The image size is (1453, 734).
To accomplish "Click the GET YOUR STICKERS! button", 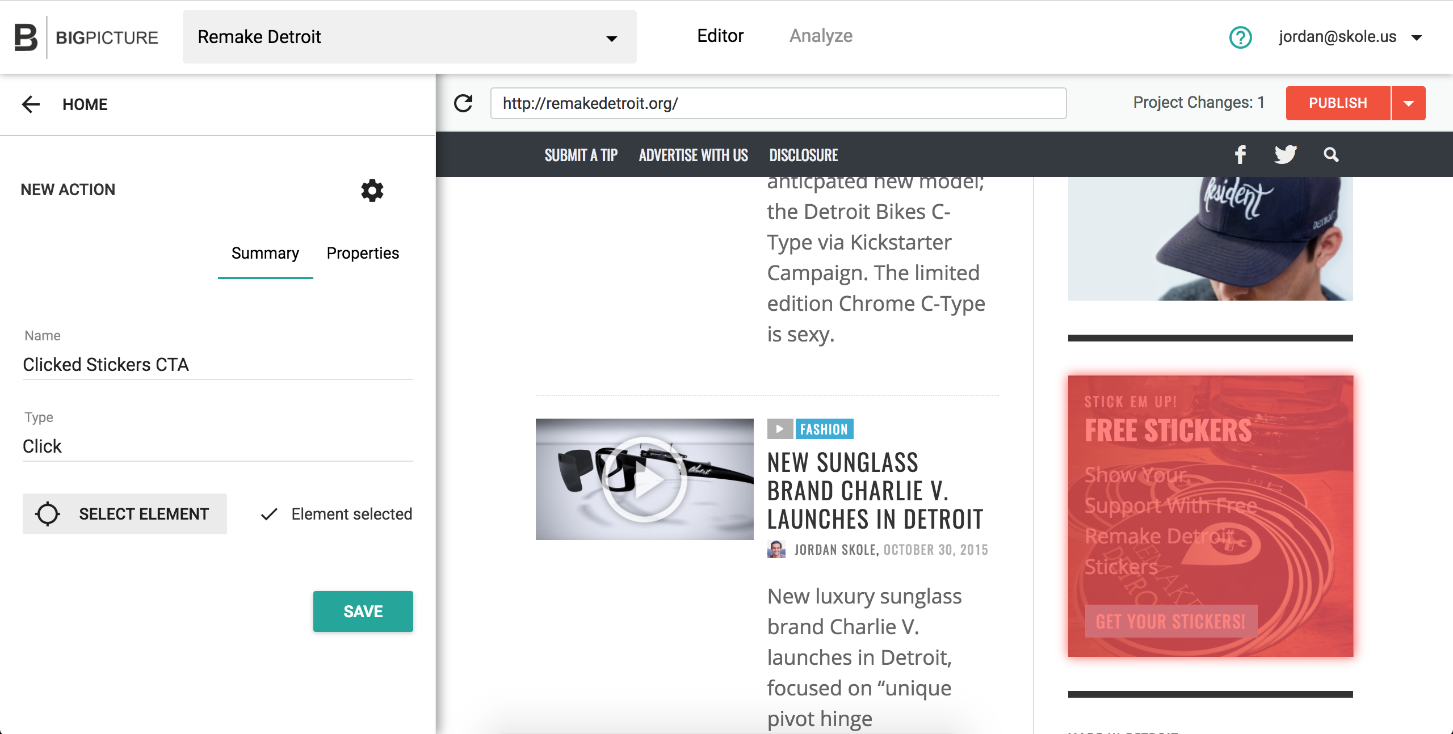I will click(1171, 621).
